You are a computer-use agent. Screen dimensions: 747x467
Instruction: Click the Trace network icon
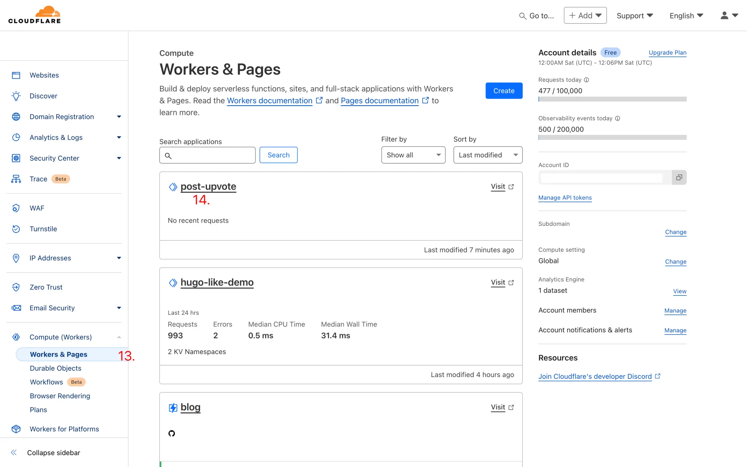pyautogui.click(x=16, y=179)
